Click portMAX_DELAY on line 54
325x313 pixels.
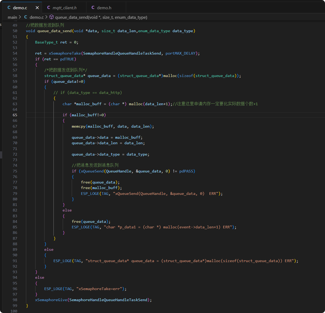(180, 53)
